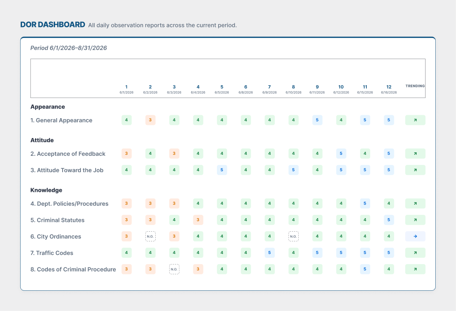The image size is (456, 311).
Task: Open the 2. Acceptance of Feedback row label
Action: pyautogui.click(x=68, y=154)
